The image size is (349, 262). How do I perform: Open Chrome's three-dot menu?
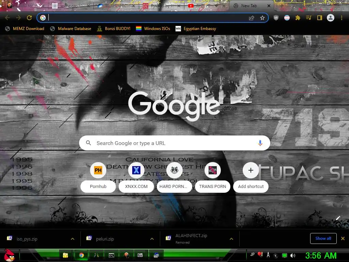point(342,18)
